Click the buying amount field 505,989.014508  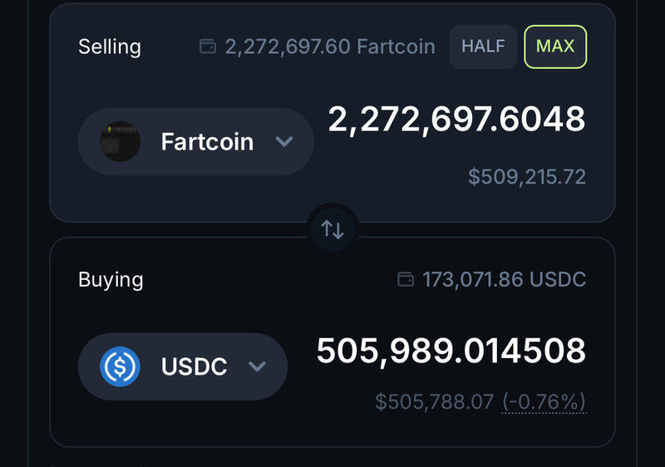[451, 351]
